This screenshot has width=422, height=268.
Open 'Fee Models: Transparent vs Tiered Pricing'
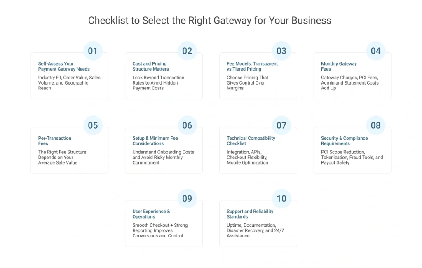tap(252, 66)
